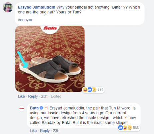
Task: Click sad reaction emoji beside 374
Action: [x=94, y=90]
